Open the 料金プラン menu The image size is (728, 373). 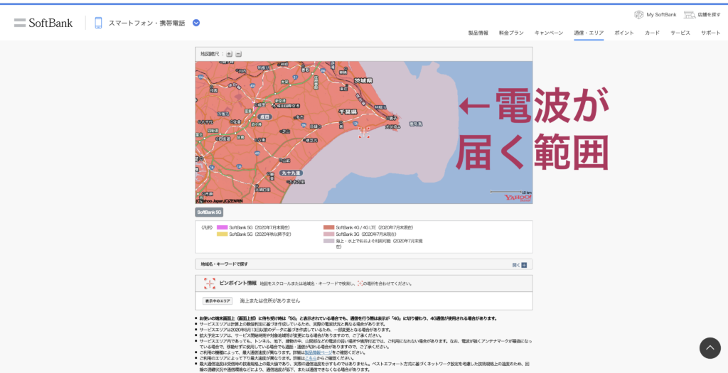click(511, 33)
